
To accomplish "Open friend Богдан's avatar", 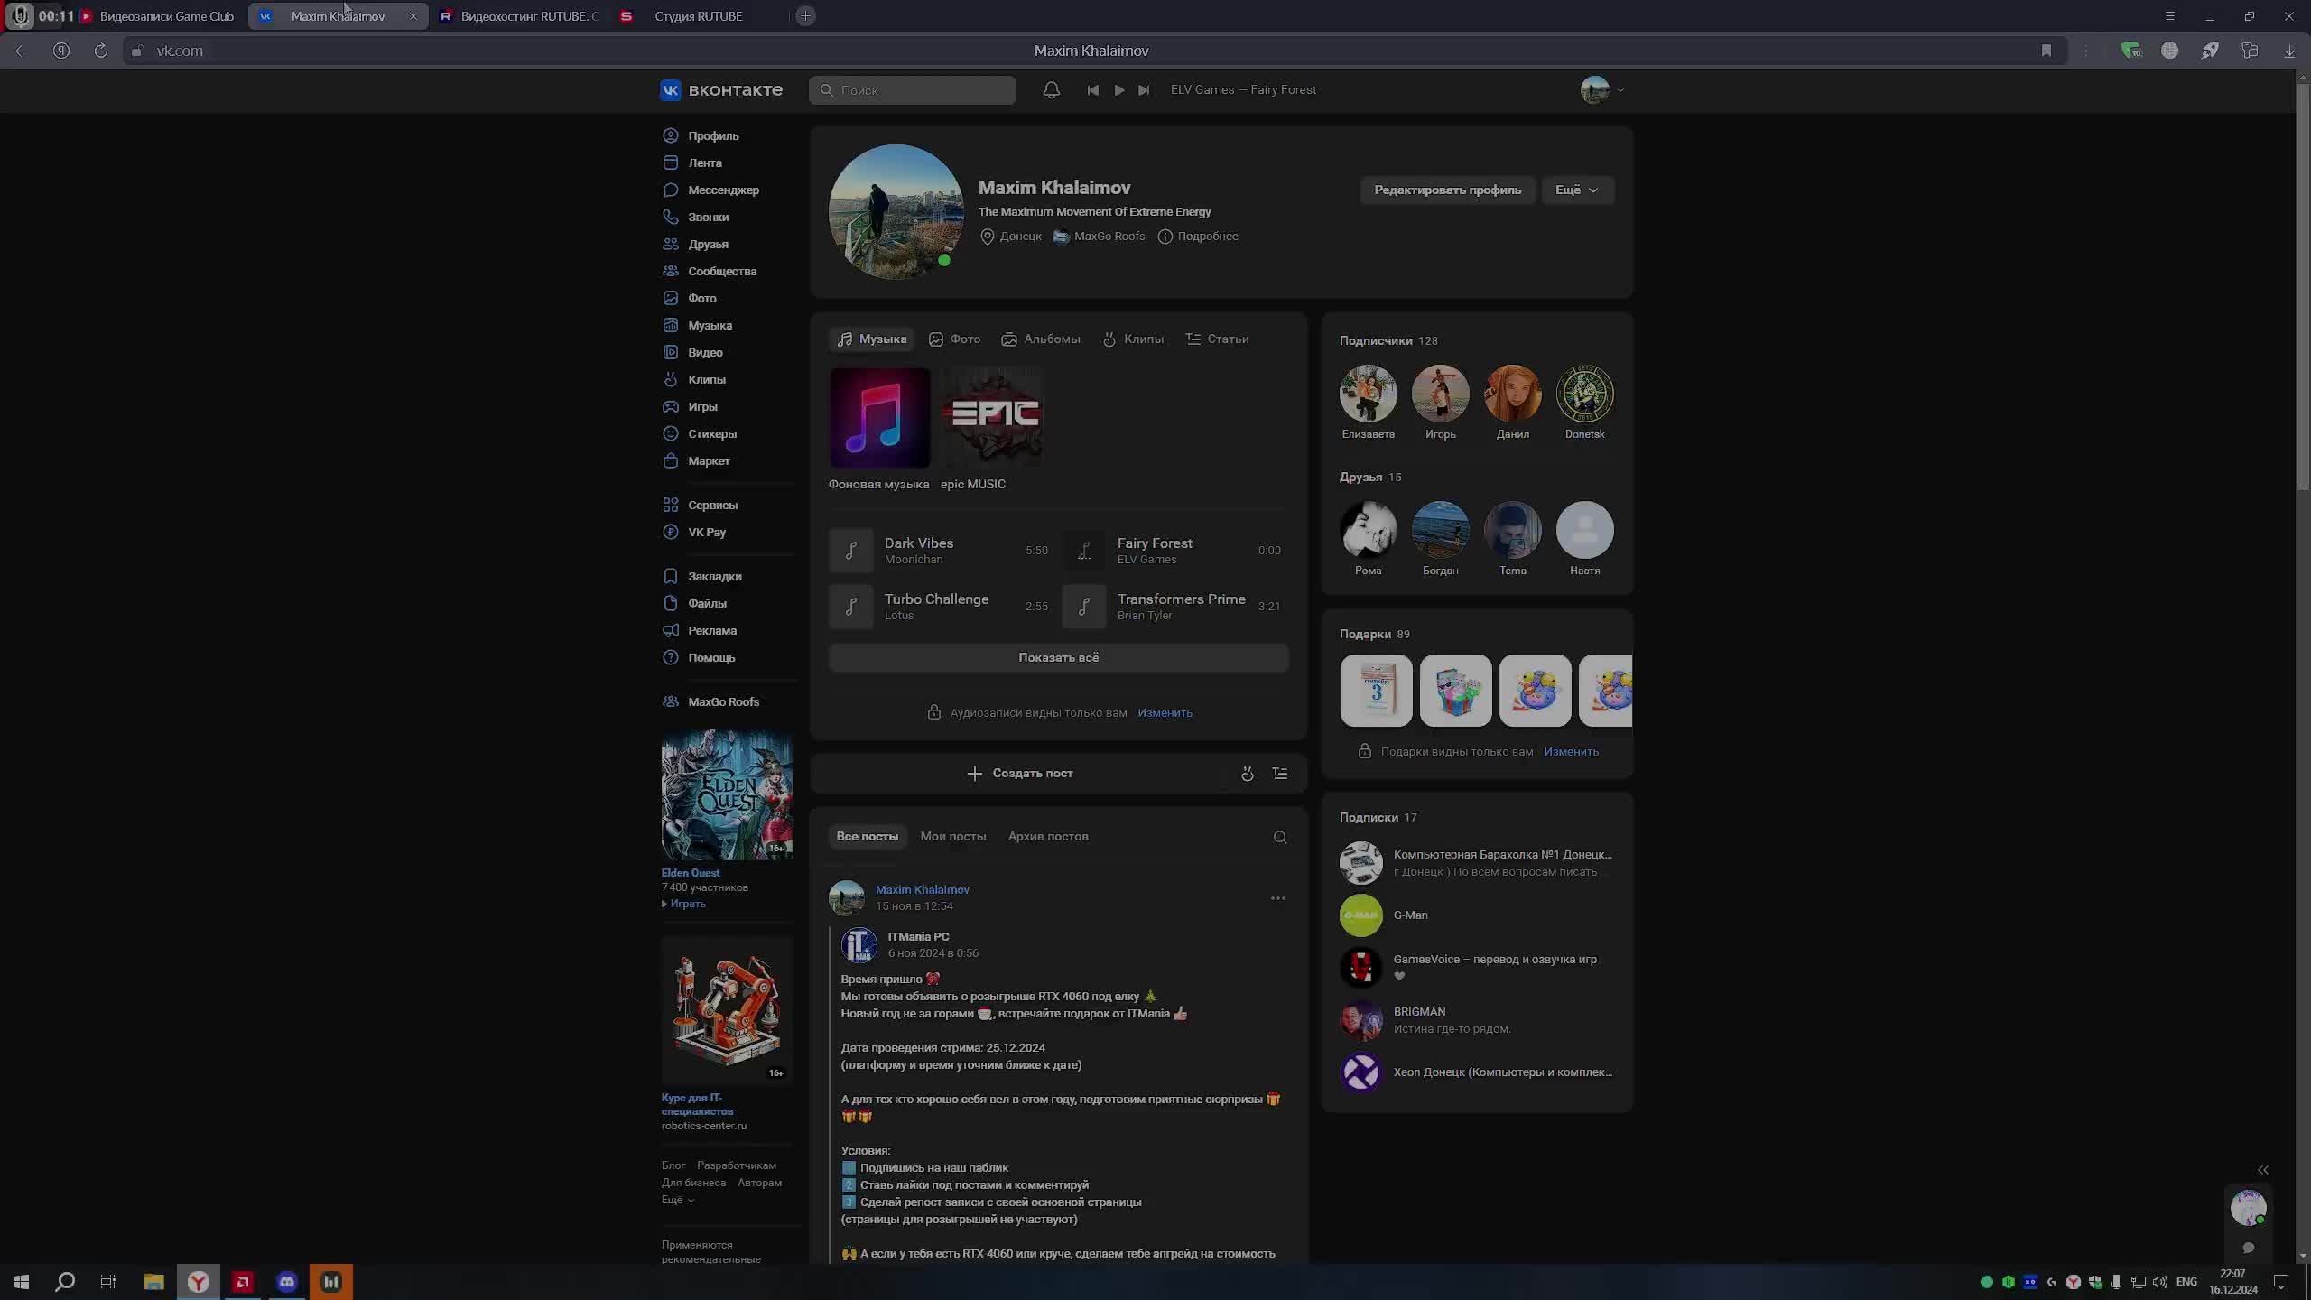I will coord(1440,530).
